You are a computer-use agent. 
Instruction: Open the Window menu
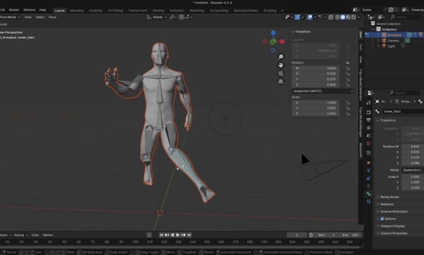tap(29, 10)
